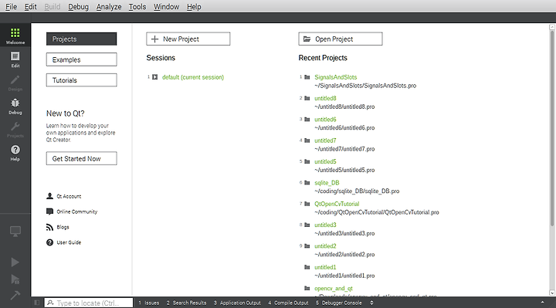The width and height of the screenshot is (556, 308).
Task: Click the User Guide question icon
Action: coord(49,242)
